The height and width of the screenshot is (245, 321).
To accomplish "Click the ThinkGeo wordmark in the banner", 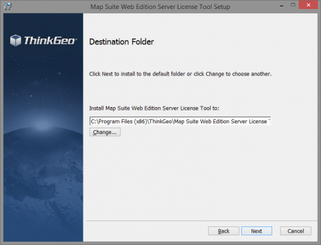I will tap(49, 40).
